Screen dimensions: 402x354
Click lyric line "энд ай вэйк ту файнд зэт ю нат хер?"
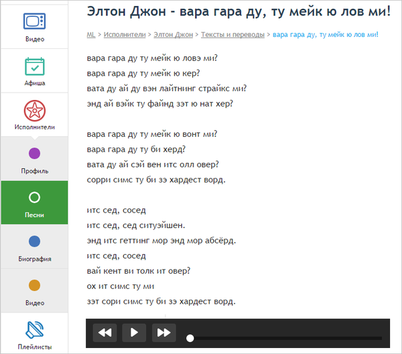pos(159,104)
